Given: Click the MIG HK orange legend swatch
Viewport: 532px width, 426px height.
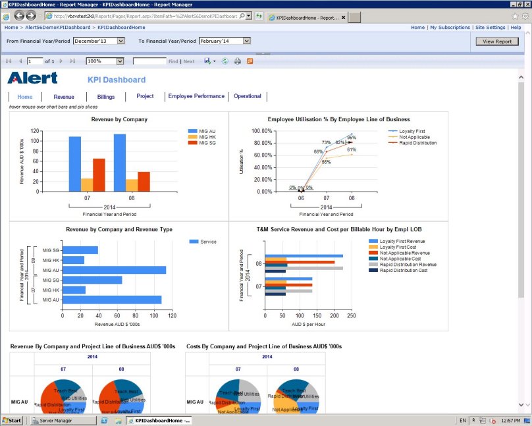Looking at the screenshot, I should (192, 137).
